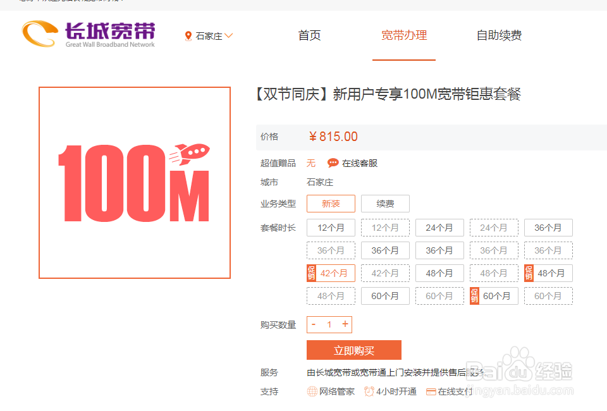Click the 长城宽带 Great Wall Broadband logo
Image resolution: width=607 pixels, height=411 pixels.
click(x=89, y=34)
